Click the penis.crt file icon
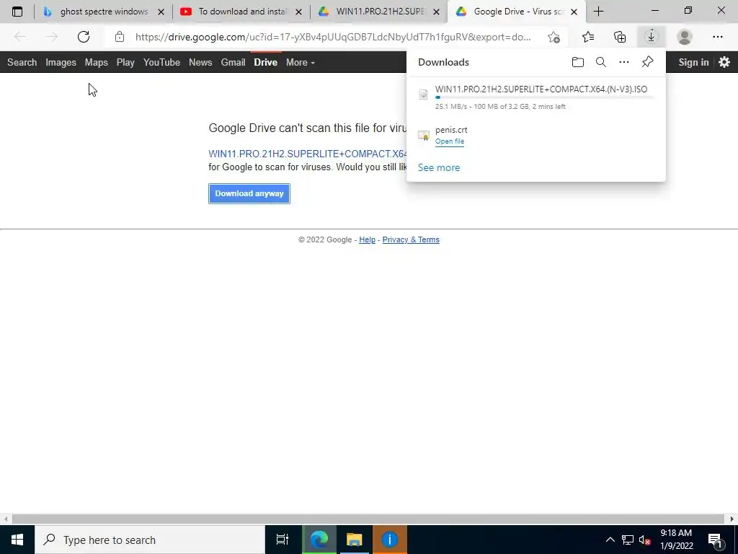Screen dimensions: 738x554 [x=424, y=136]
